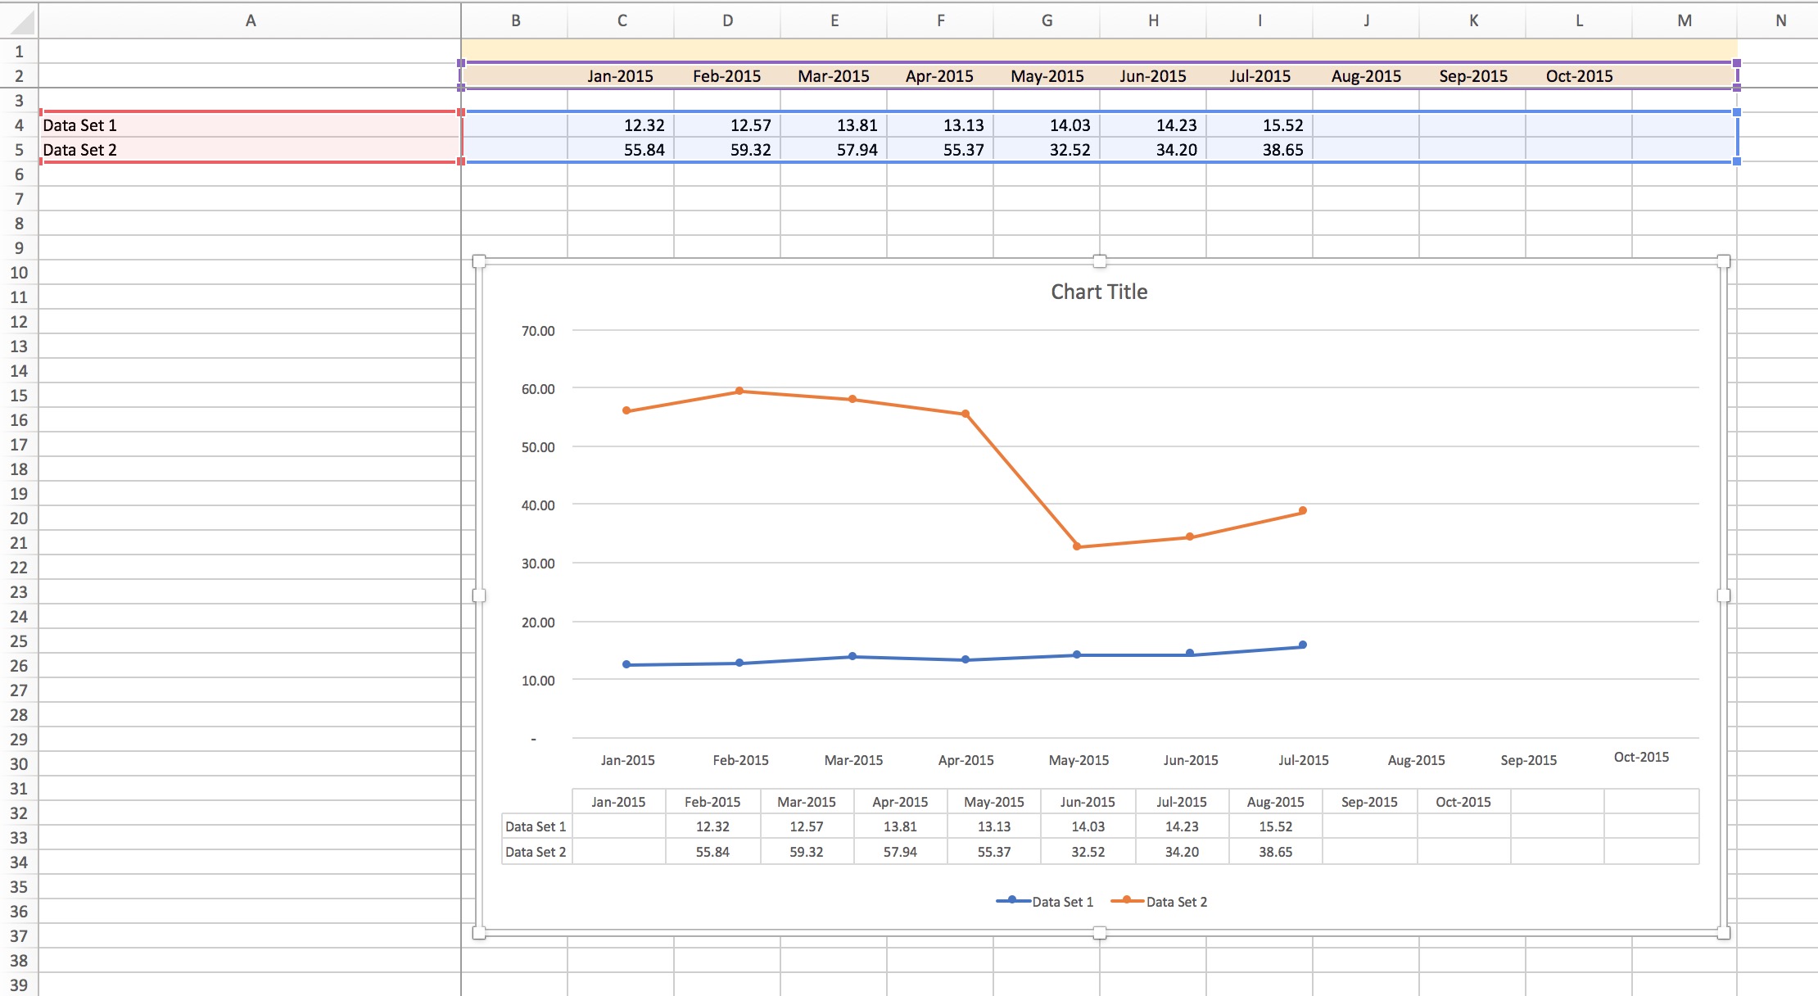Select the cell containing 15.52 in row 4
The image size is (1818, 996).
coord(1259,124)
